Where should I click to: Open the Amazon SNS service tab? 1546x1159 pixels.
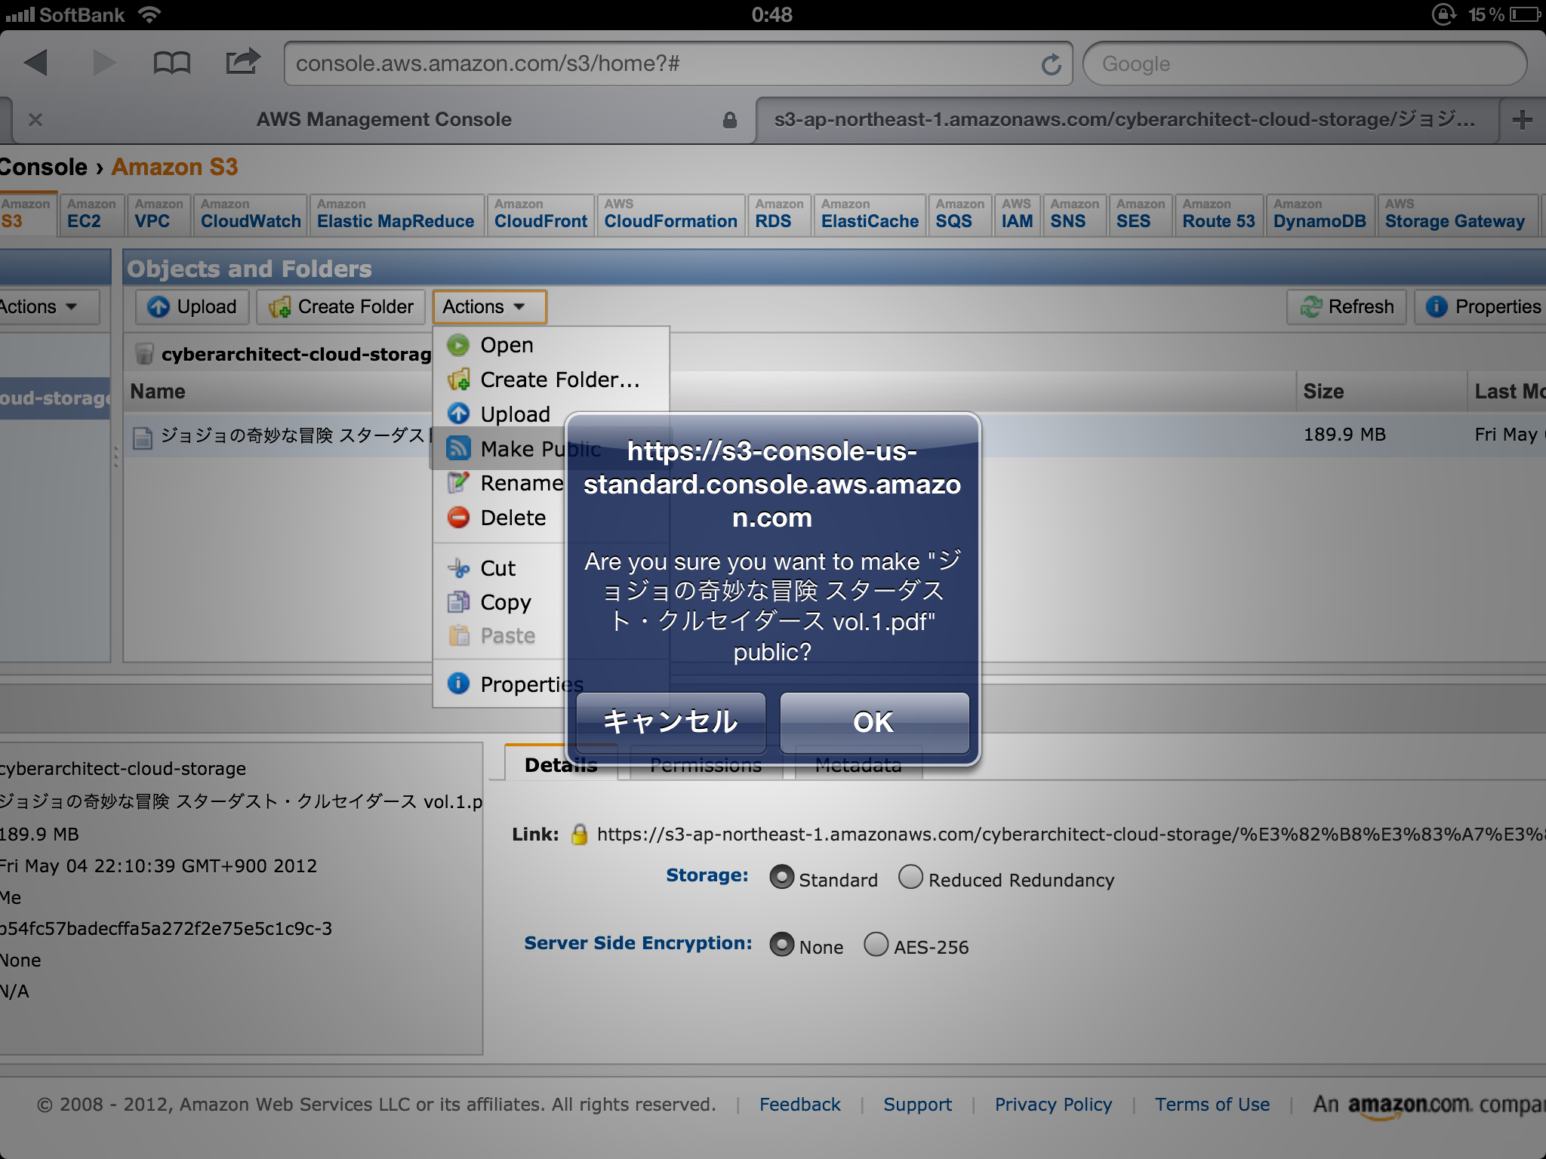(1074, 214)
